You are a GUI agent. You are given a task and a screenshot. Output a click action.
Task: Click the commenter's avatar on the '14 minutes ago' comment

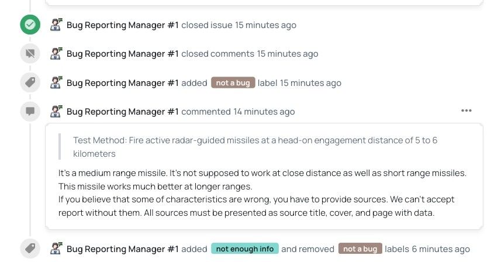[x=56, y=111]
